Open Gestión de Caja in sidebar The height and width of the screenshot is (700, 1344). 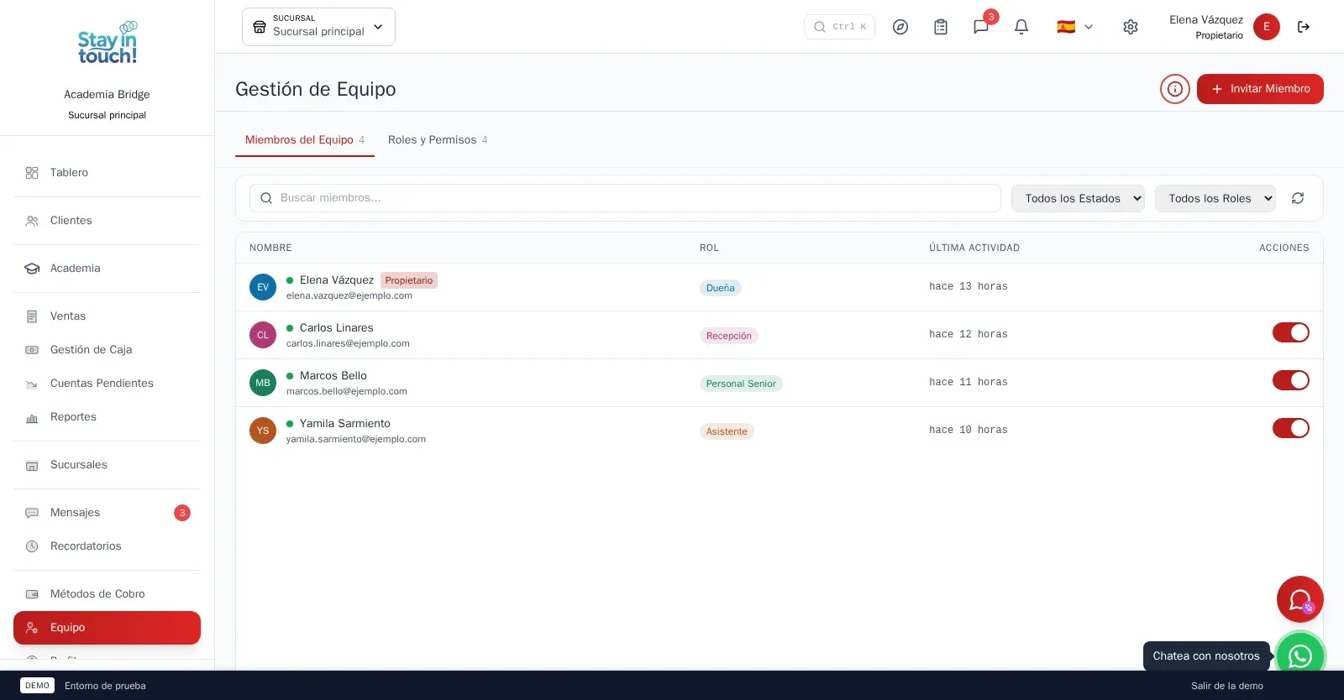(91, 349)
